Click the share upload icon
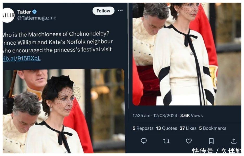Screen dimensions: 244x156 click(x=234, y=141)
